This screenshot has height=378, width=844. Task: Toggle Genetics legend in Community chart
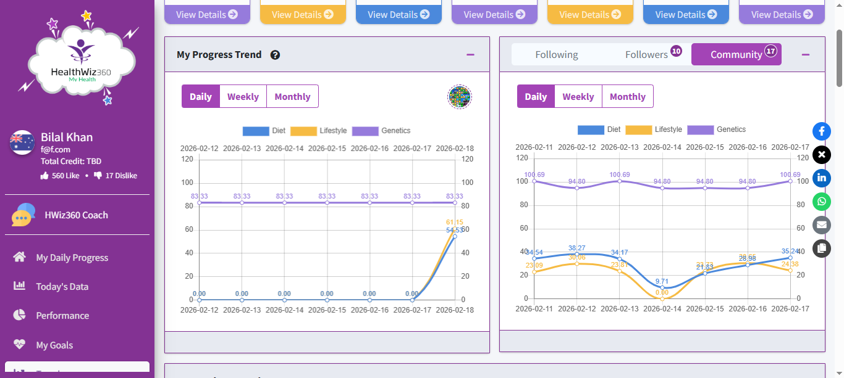point(717,129)
